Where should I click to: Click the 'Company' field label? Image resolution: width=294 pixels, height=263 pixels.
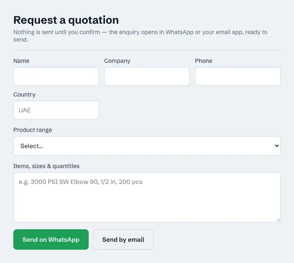click(117, 61)
